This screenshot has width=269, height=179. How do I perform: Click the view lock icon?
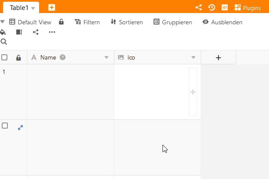pyautogui.click(x=62, y=22)
